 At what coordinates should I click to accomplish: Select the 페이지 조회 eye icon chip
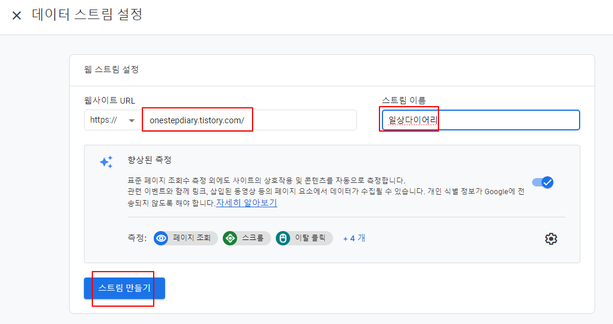tap(185, 238)
